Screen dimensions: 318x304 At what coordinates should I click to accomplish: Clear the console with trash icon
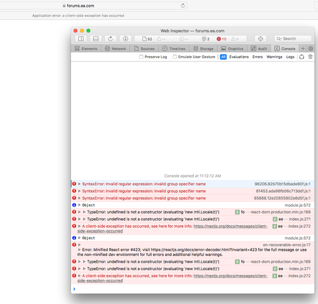(x=310, y=57)
